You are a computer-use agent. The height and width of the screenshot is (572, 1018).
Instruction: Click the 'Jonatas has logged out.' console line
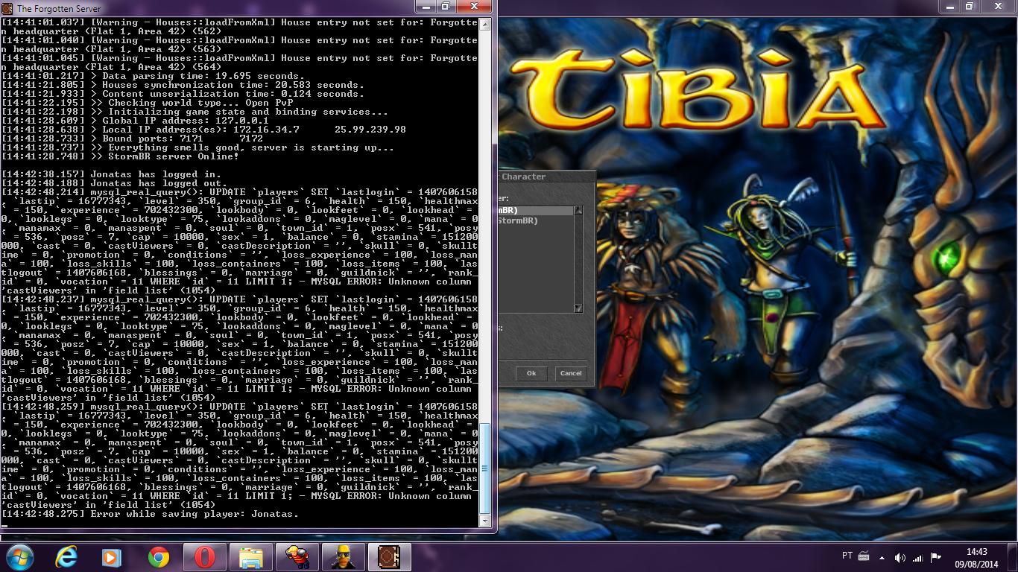[114, 183]
